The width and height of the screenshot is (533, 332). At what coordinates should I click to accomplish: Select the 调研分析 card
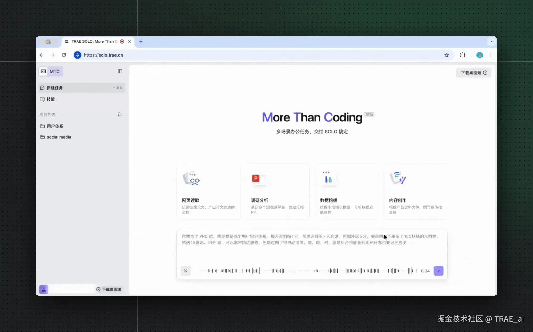click(278, 192)
